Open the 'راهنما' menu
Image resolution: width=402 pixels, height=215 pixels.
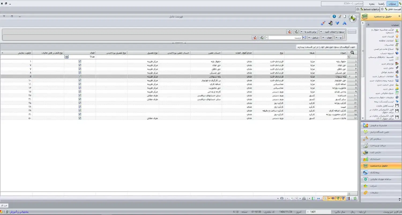pos(382,4)
